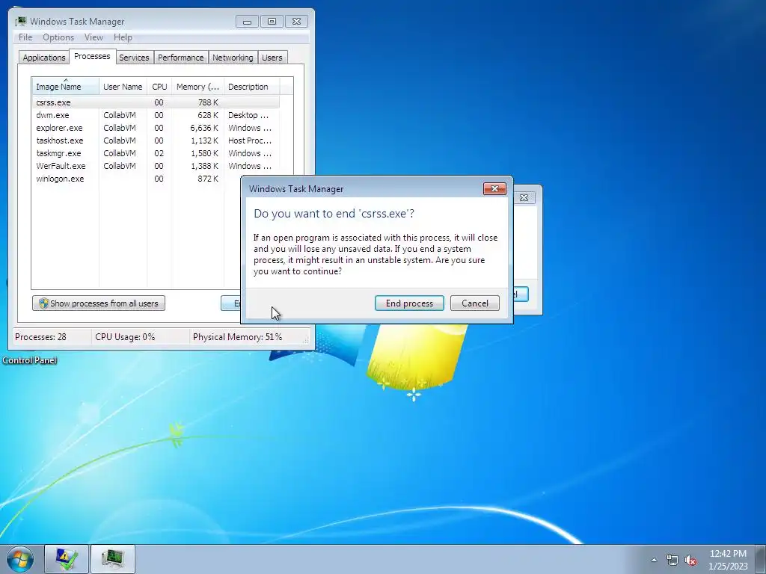Image resolution: width=766 pixels, height=574 pixels.
Task: Sort by the Memory column header
Action: (197, 87)
